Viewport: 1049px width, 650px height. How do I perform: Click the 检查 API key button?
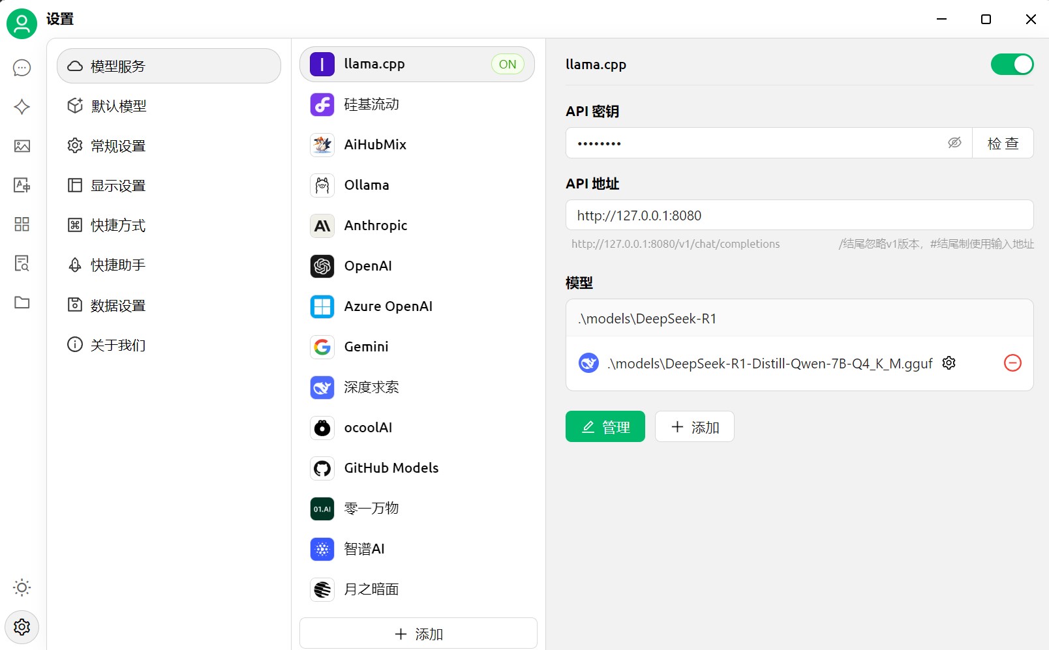coord(1003,143)
